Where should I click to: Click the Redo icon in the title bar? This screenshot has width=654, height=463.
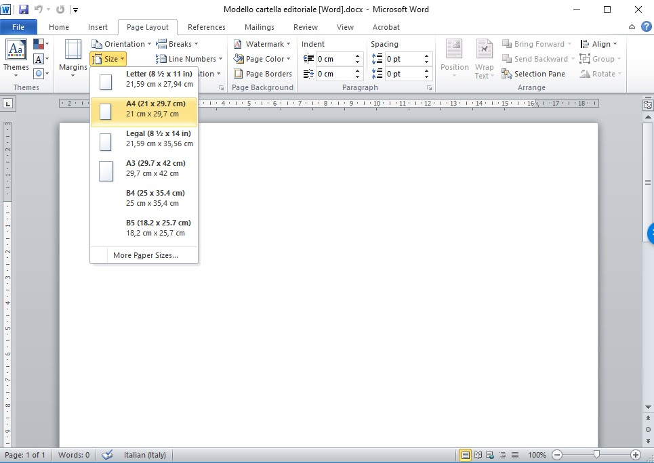click(60, 9)
